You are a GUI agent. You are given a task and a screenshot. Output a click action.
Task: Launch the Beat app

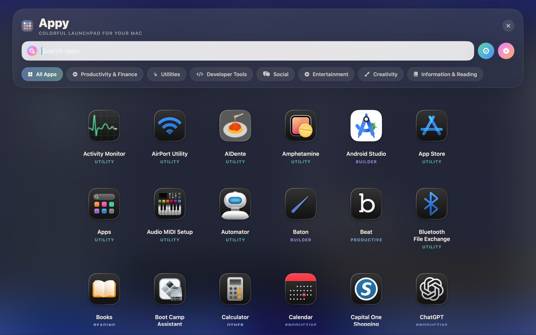tap(366, 204)
